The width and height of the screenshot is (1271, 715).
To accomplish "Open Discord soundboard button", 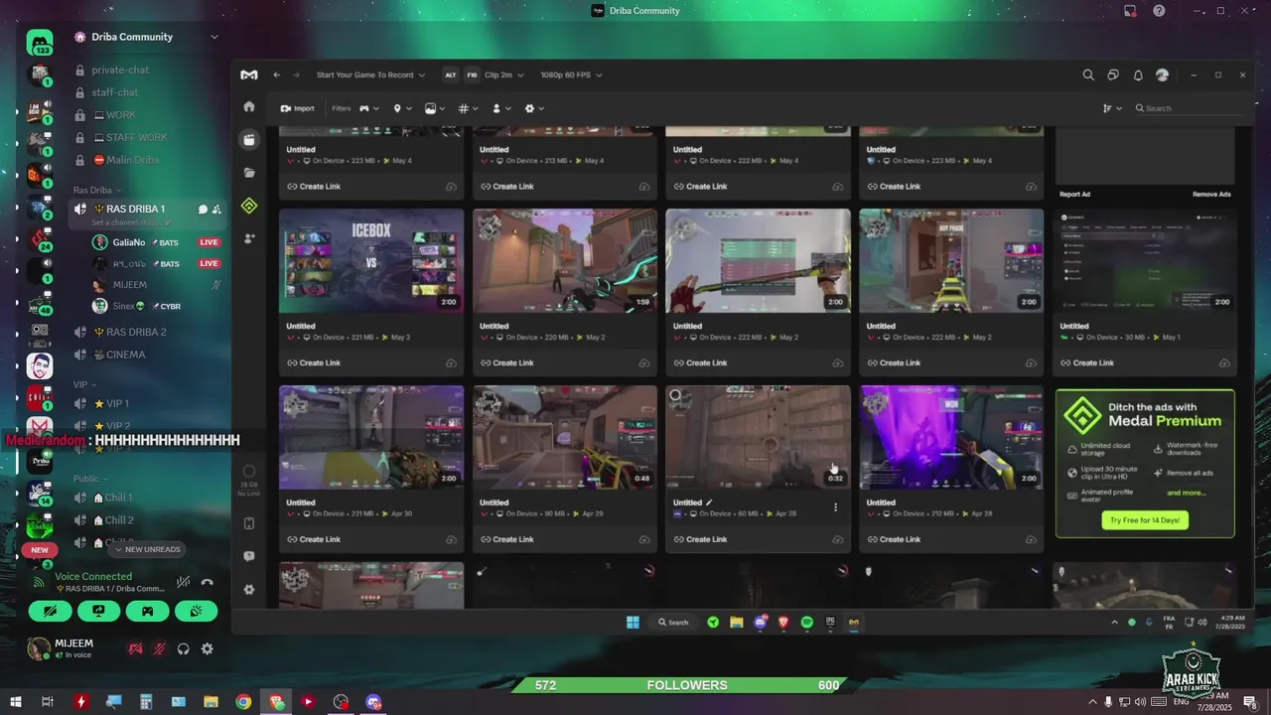I will pos(196,611).
